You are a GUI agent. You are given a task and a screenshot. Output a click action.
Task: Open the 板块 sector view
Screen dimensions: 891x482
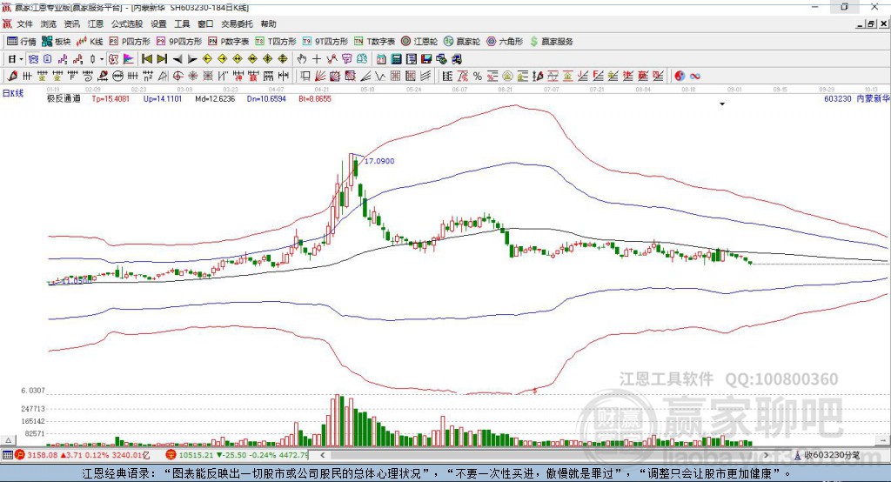(x=56, y=42)
